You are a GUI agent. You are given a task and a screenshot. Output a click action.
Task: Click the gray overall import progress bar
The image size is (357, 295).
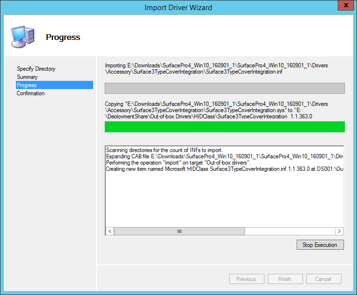224,88
